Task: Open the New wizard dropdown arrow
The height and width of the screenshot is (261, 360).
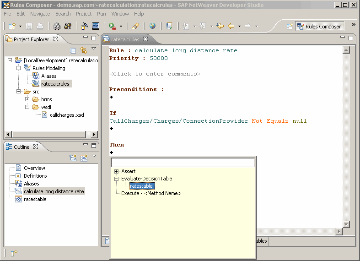Action: [x=20, y=27]
